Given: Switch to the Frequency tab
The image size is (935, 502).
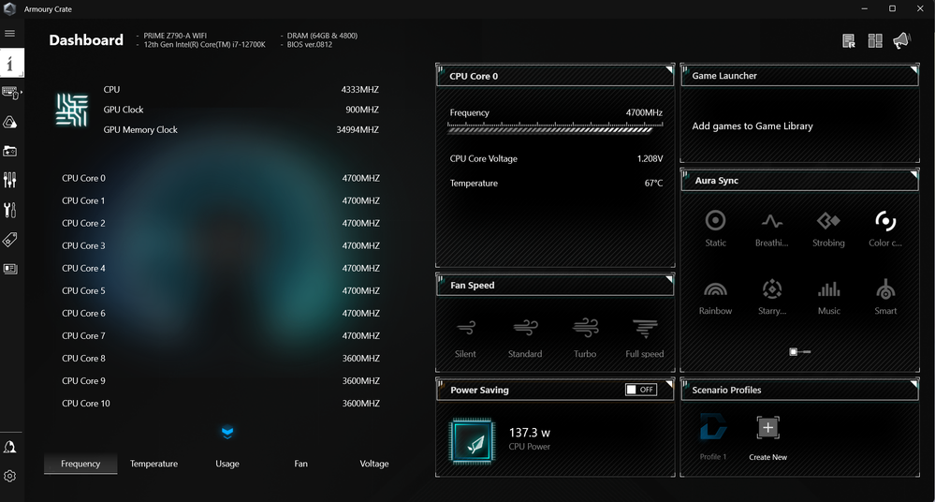Looking at the screenshot, I should pyautogui.click(x=80, y=464).
